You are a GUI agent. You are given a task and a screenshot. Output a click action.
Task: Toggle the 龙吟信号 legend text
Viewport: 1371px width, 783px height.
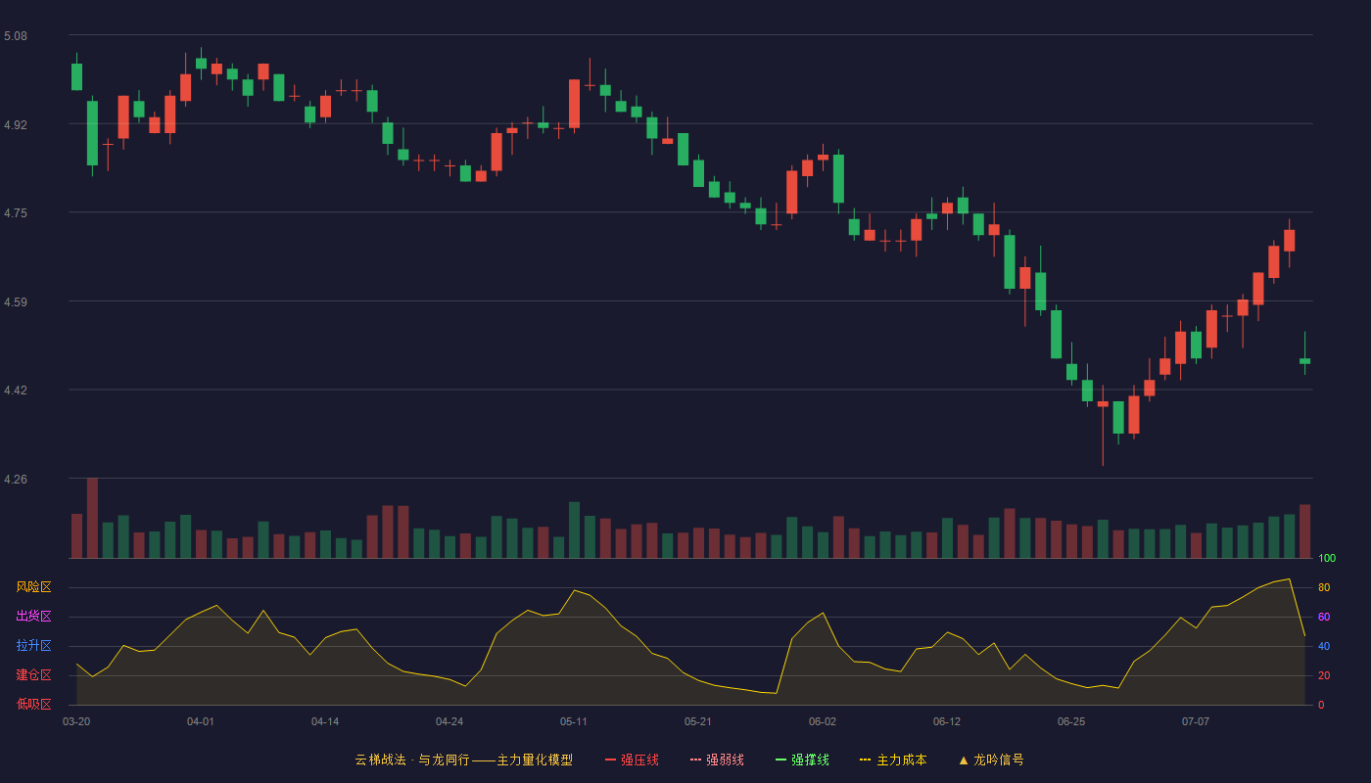tap(999, 760)
